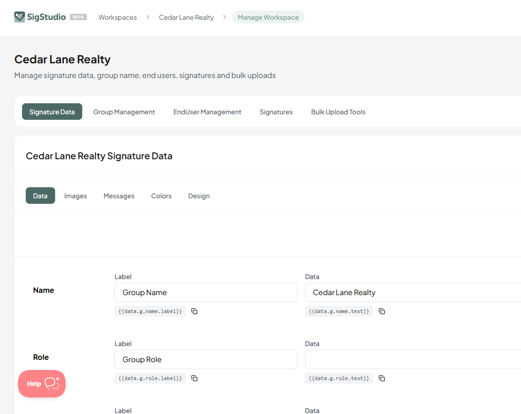Switch to the Signatures tab
This screenshot has width=521, height=414.
click(x=276, y=112)
